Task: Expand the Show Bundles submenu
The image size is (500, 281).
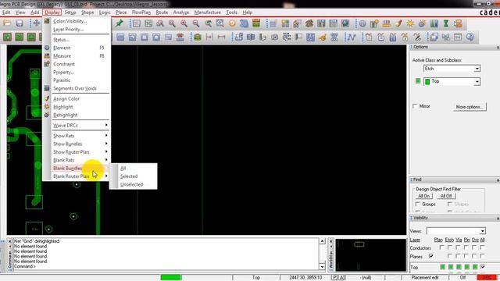Action: [80, 144]
